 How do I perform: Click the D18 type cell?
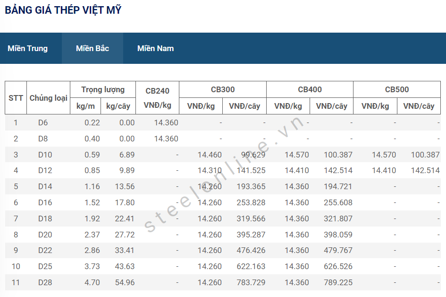click(45, 218)
